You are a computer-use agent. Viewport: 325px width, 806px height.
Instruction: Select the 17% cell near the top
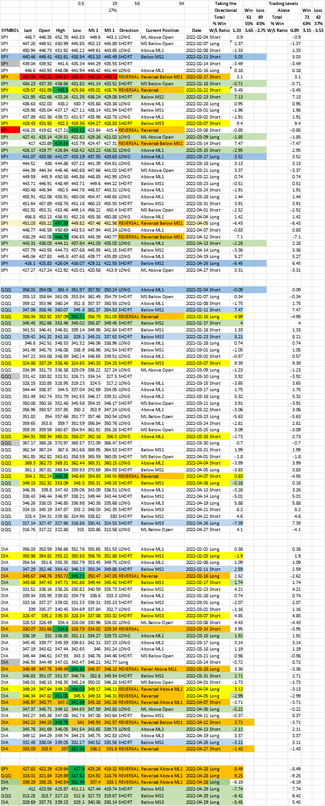[x=110, y=10]
